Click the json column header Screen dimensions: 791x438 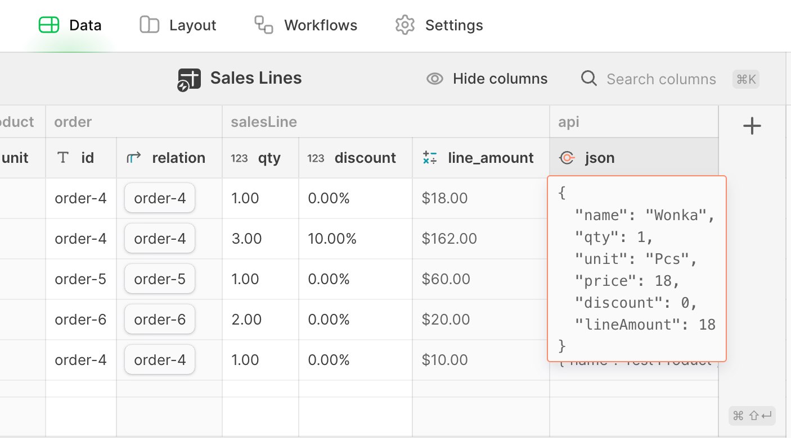pos(634,158)
